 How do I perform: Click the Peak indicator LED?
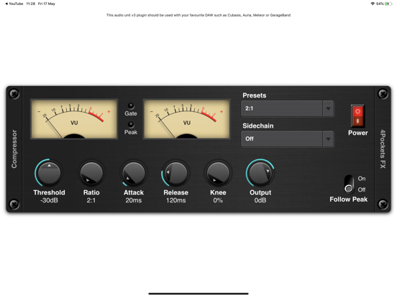tap(131, 124)
